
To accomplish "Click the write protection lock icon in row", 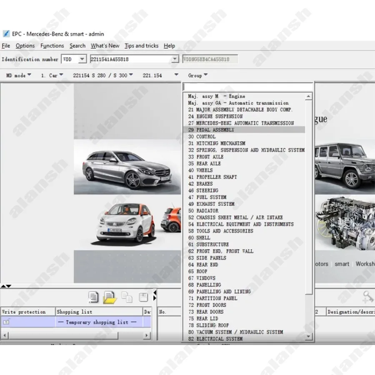I will (6, 322).
